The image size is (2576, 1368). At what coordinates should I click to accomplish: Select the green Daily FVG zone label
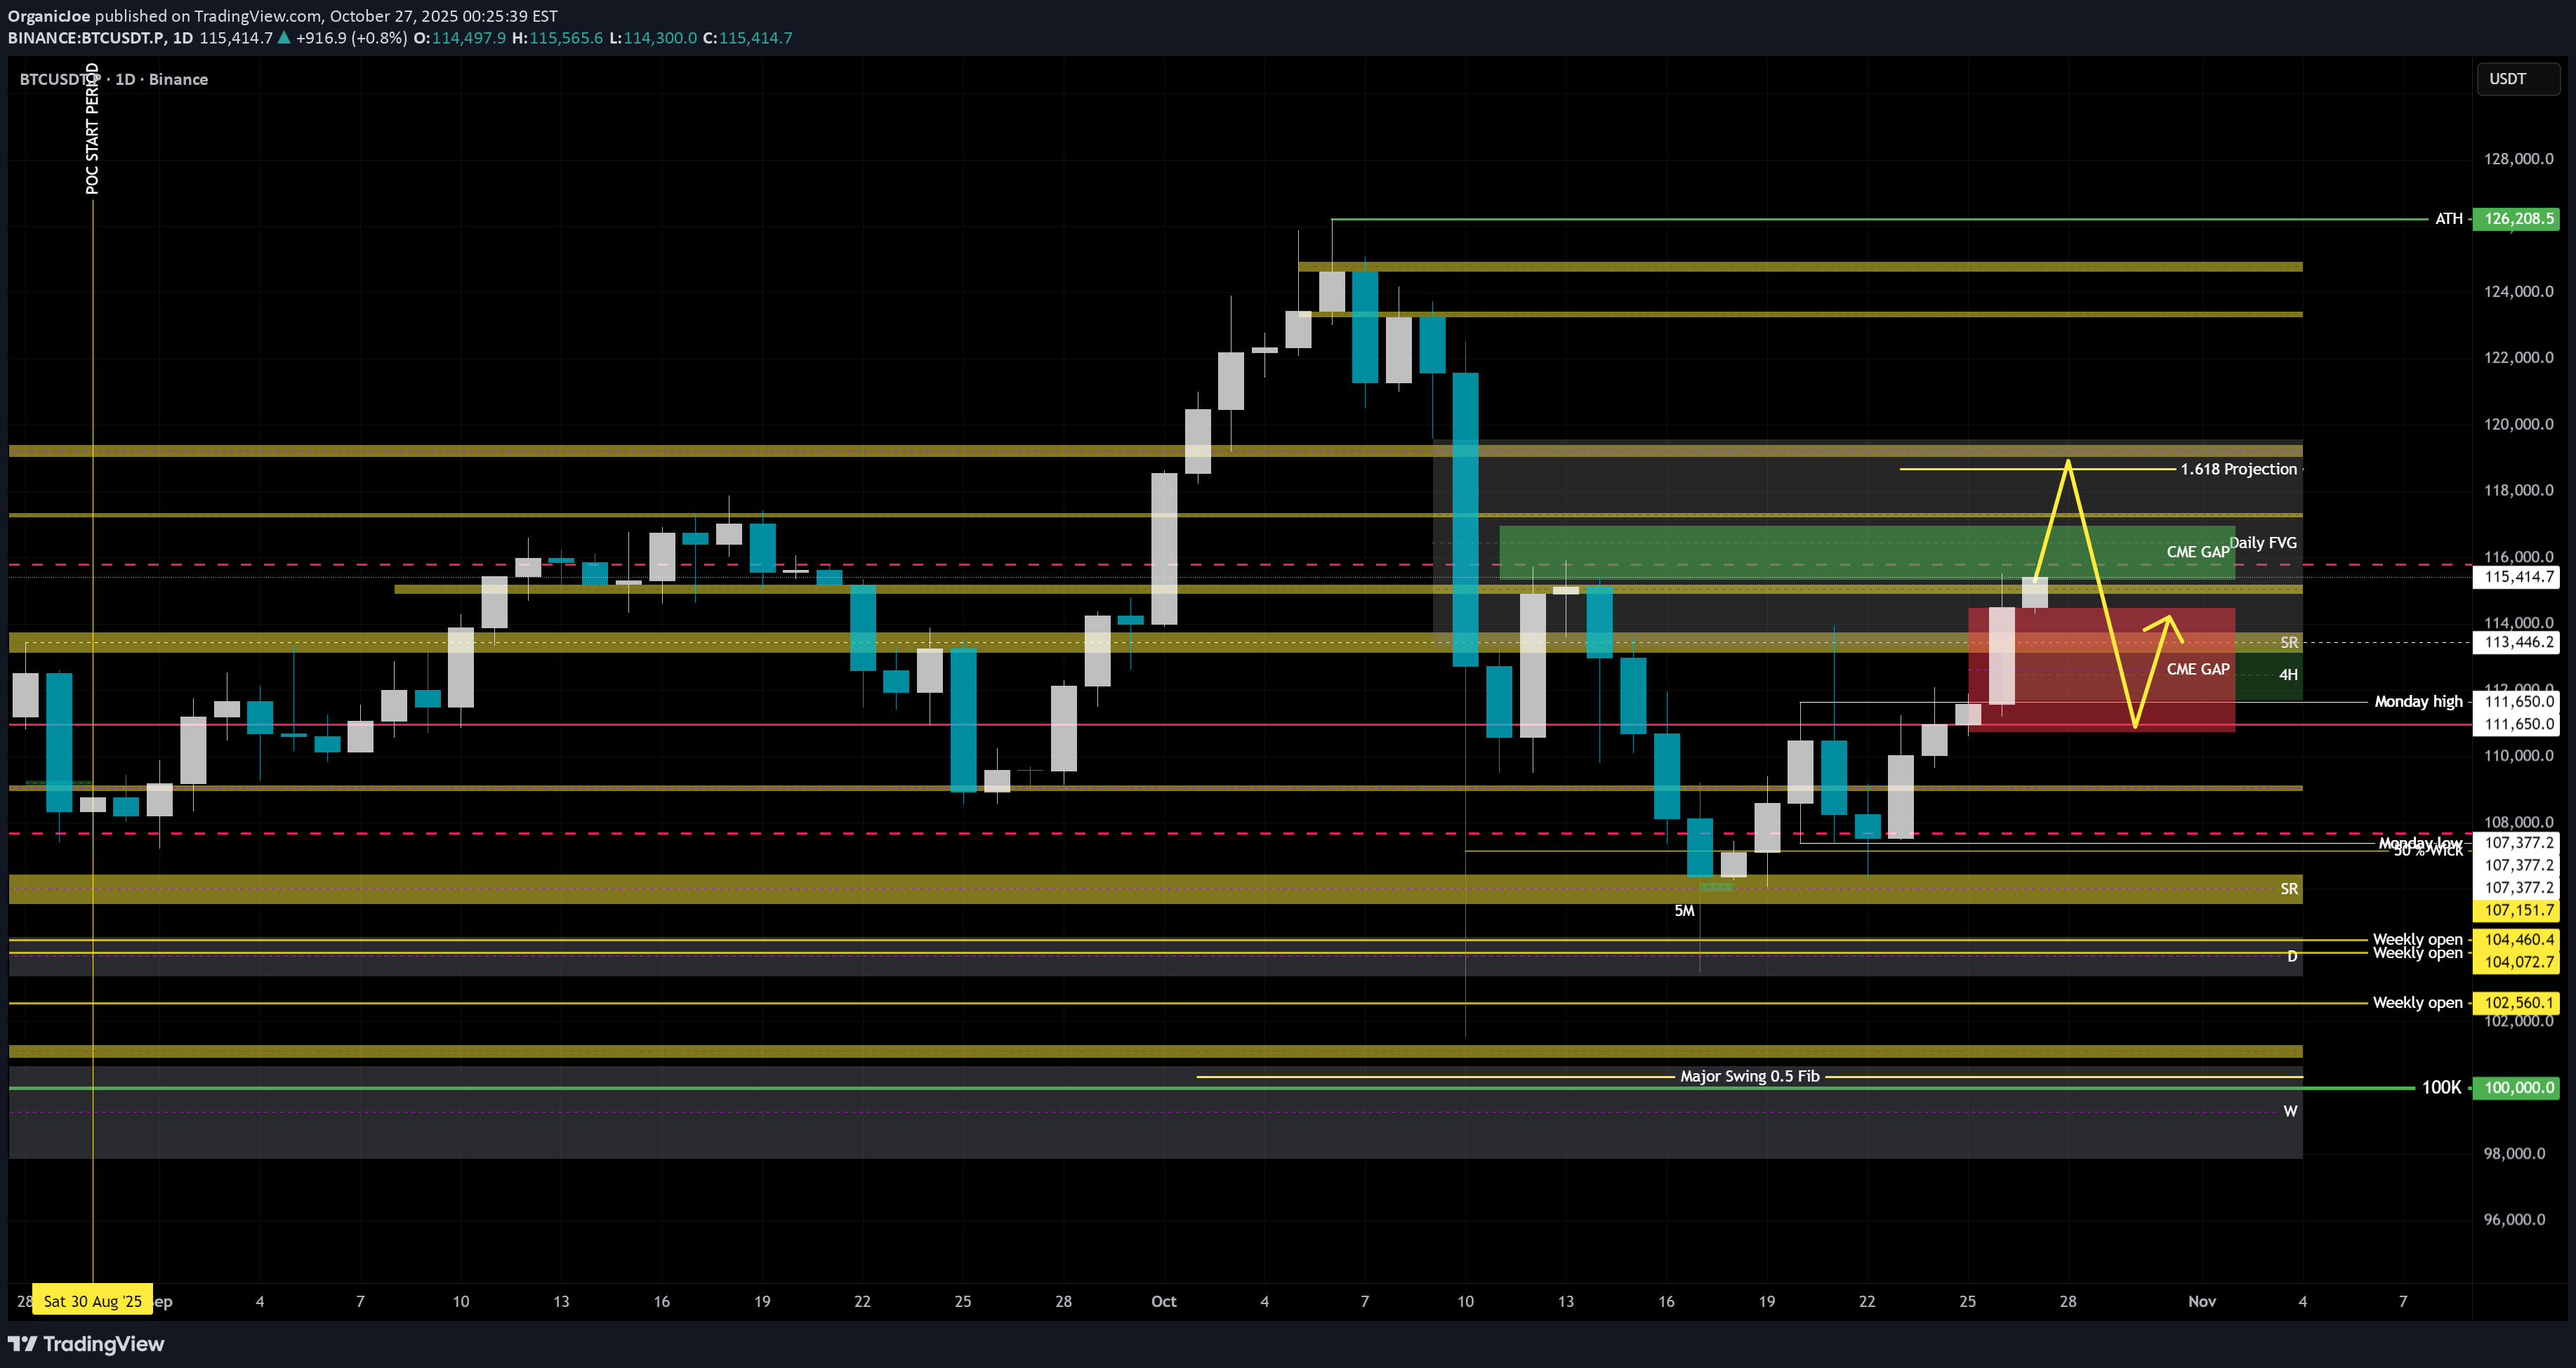(2263, 543)
